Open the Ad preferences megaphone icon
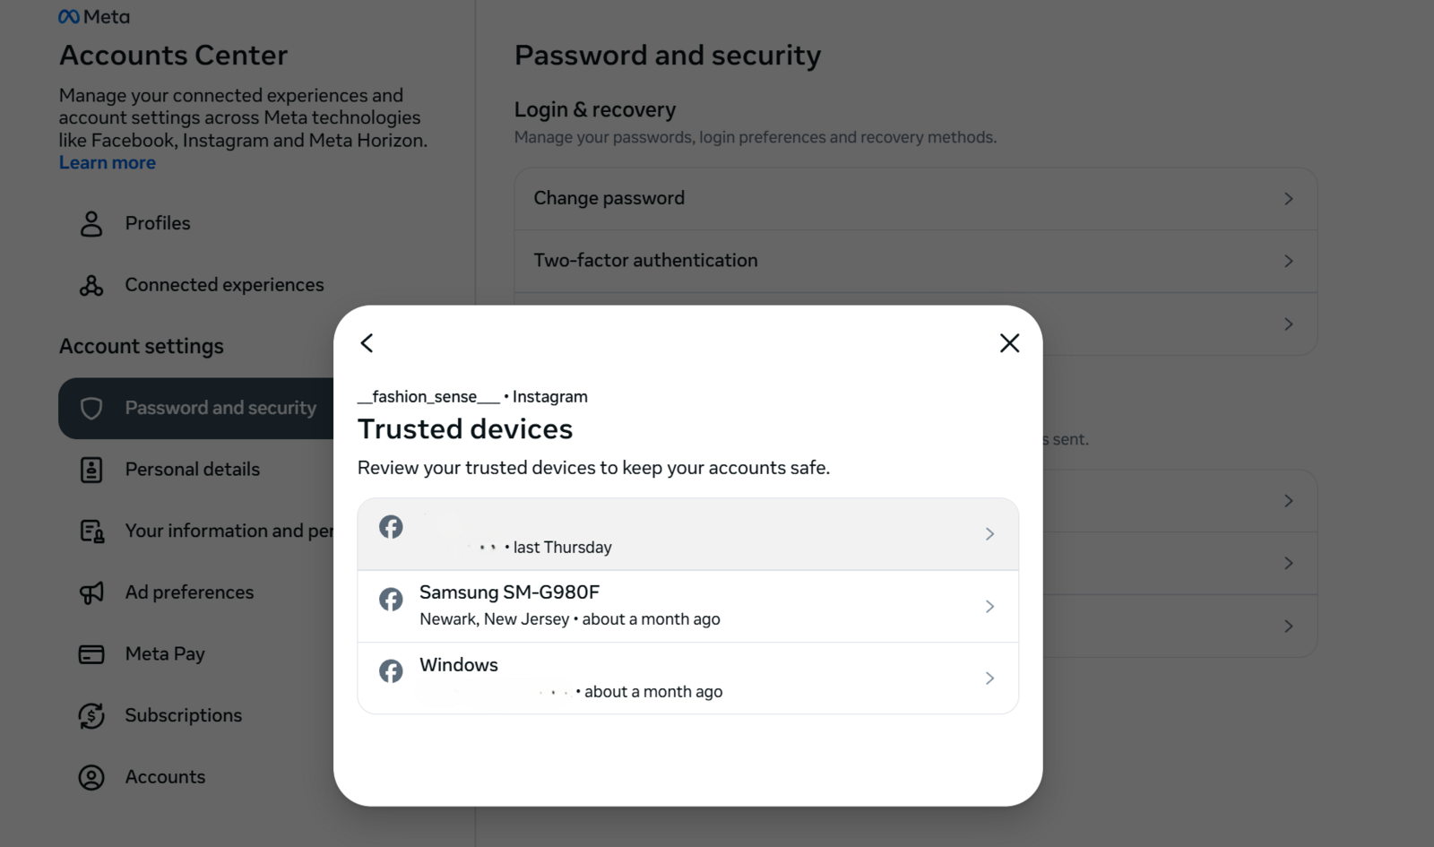1434x847 pixels. pyautogui.click(x=91, y=592)
